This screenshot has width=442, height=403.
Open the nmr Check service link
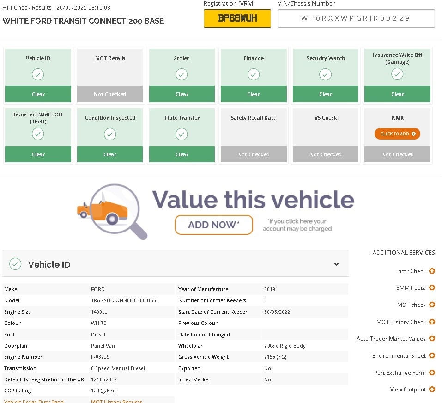pos(412,271)
